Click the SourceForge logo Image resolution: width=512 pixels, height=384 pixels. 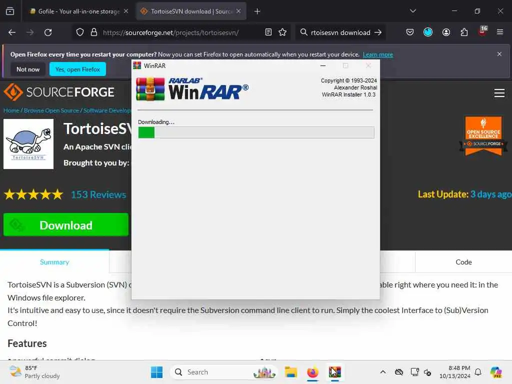tap(59, 92)
